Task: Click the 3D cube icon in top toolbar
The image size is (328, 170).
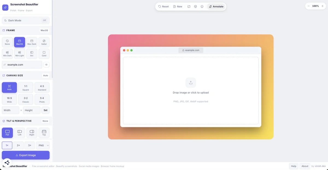Action: pos(195,7)
